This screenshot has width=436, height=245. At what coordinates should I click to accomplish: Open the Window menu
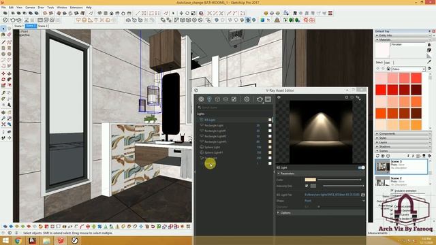coord(62,7)
